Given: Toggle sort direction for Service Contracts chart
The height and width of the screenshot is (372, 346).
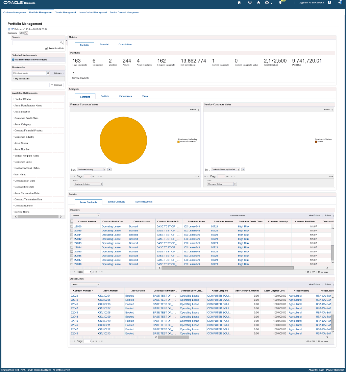Looking at the screenshot, I should tap(243, 169).
